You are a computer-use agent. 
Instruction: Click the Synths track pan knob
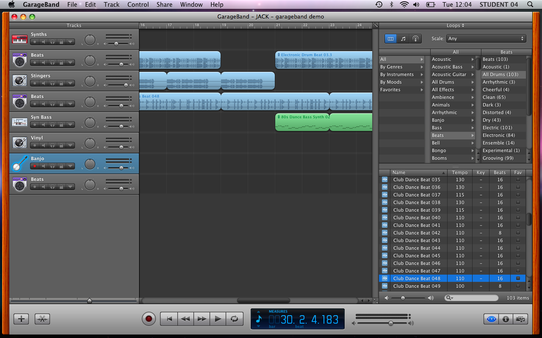pos(90,40)
